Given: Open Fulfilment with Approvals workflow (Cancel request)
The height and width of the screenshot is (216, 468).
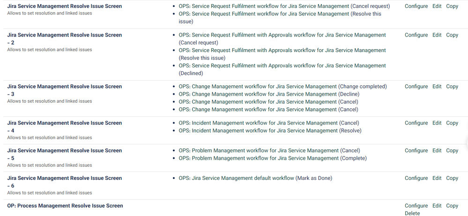Looking at the screenshot, I should pyautogui.click(x=282, y=39).
